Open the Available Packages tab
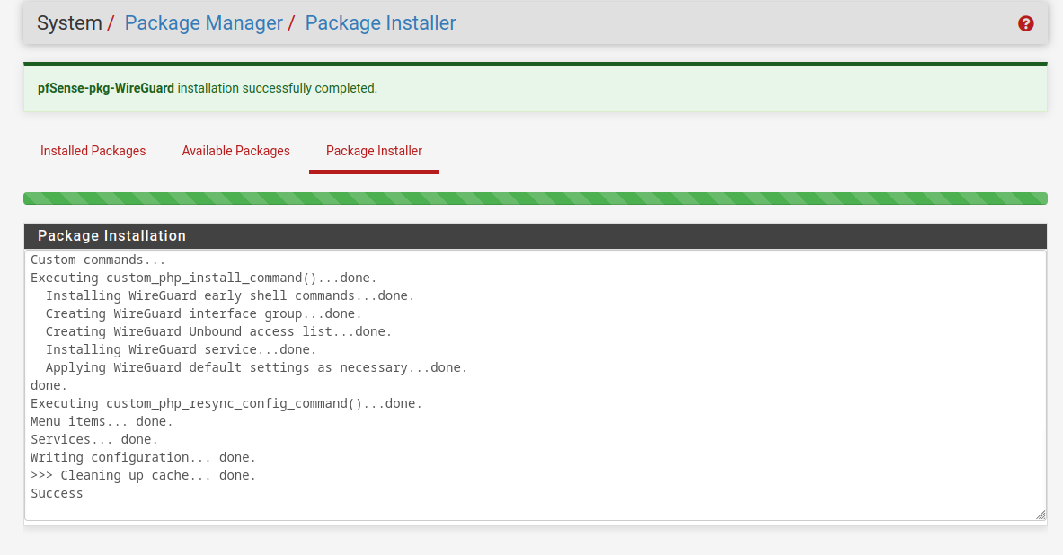The height and width of the screenshot is (555, 1063). [235, 151]
